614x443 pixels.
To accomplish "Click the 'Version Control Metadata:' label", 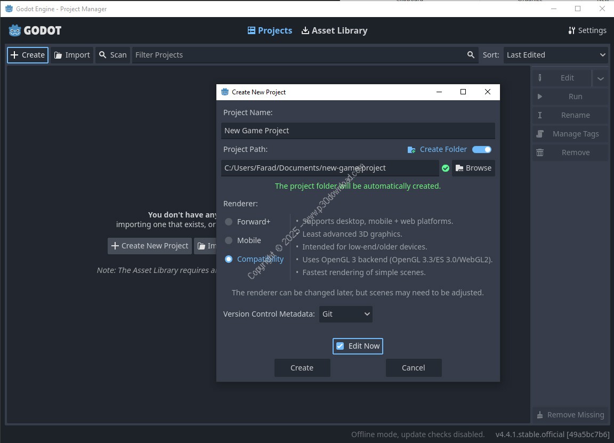I will 269,314.
